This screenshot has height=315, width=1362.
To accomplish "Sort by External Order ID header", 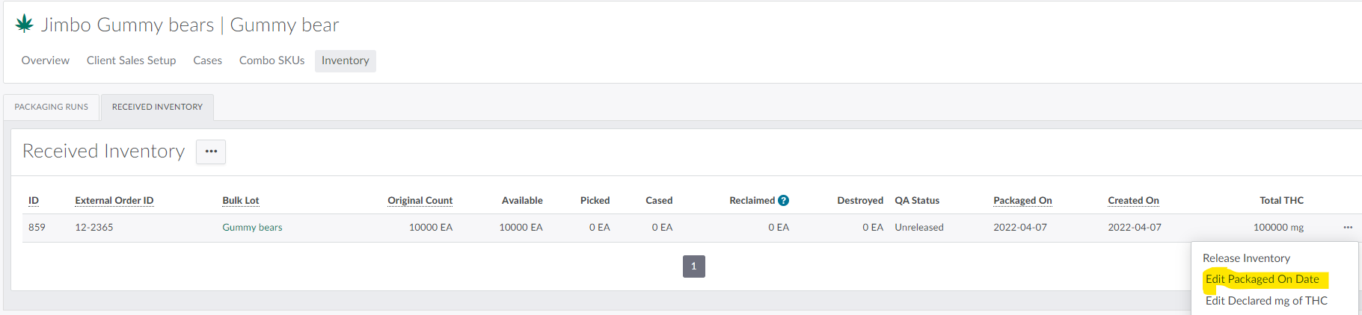I will [114, 201].
